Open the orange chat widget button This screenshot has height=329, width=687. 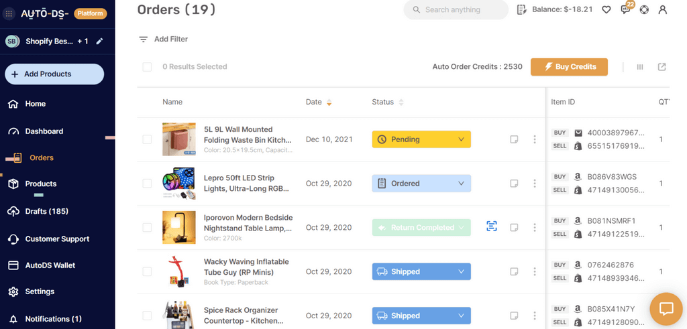coord(666,308)
